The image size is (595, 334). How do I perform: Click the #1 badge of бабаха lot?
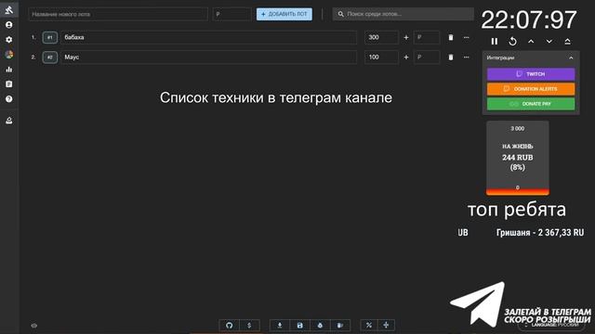(49, 37)
